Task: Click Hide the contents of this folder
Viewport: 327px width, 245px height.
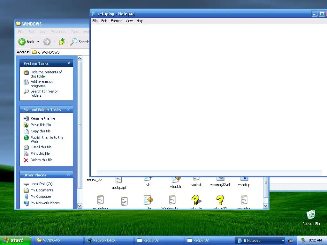Action: click(x=46, y=74)
